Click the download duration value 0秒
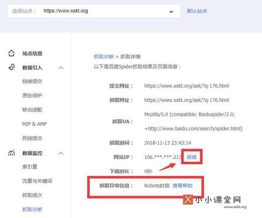Image resolution: width=262 pixels, height=218 pixels. (148, 171)
